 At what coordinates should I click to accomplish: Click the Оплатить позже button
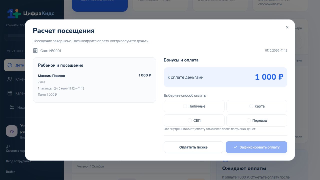[x=193, y=147]
